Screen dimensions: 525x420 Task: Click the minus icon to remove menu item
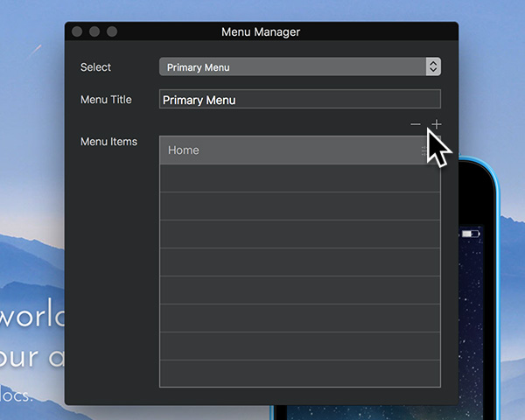point(416,124)
